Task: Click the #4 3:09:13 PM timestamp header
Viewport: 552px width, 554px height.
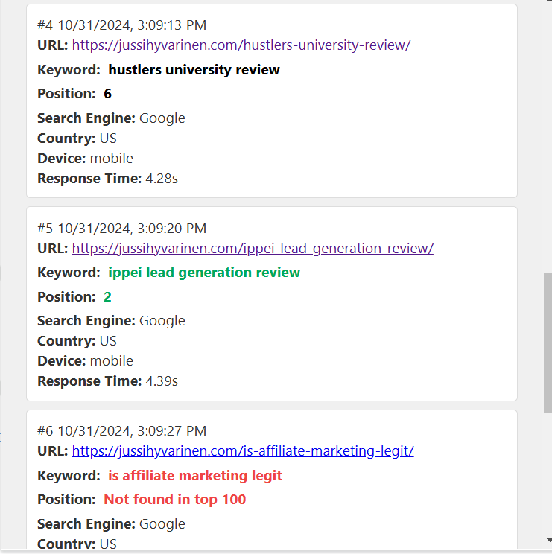Action: click(x=122, y=25)
